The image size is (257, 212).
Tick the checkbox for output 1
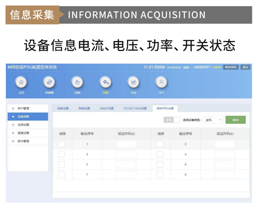pyautogui.click(x=61, y=144)
